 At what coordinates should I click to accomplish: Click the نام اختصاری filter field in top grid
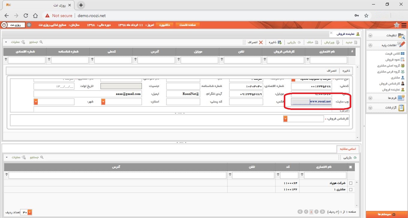(328, 60)
